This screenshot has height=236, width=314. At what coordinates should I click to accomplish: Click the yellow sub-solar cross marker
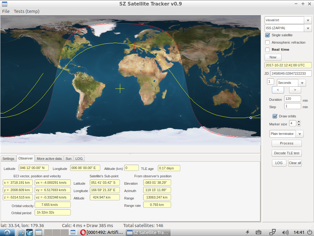120,88
